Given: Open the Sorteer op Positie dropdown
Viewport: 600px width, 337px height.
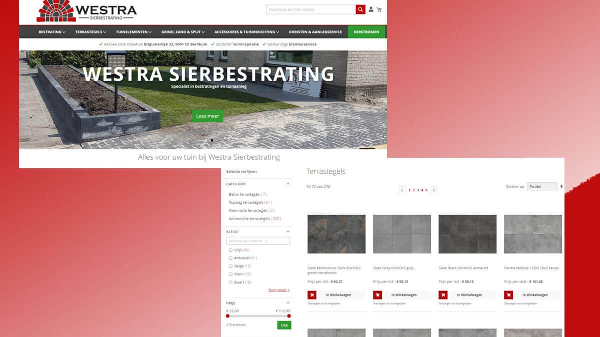Looking at the screenshot, I should 542,186.
